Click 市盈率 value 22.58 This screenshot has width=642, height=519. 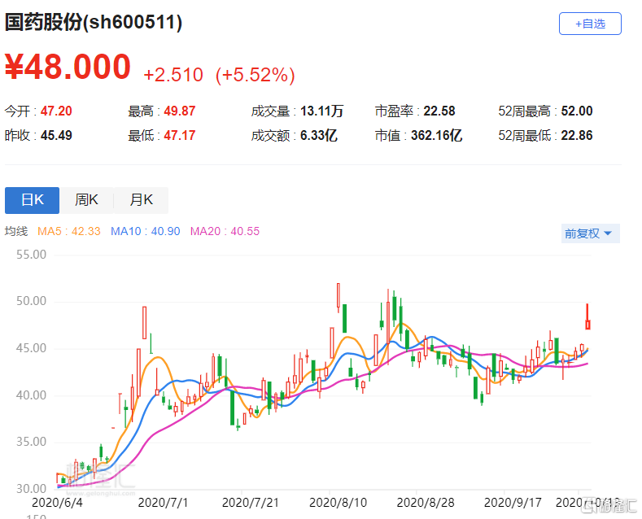(x=439, y=111)
